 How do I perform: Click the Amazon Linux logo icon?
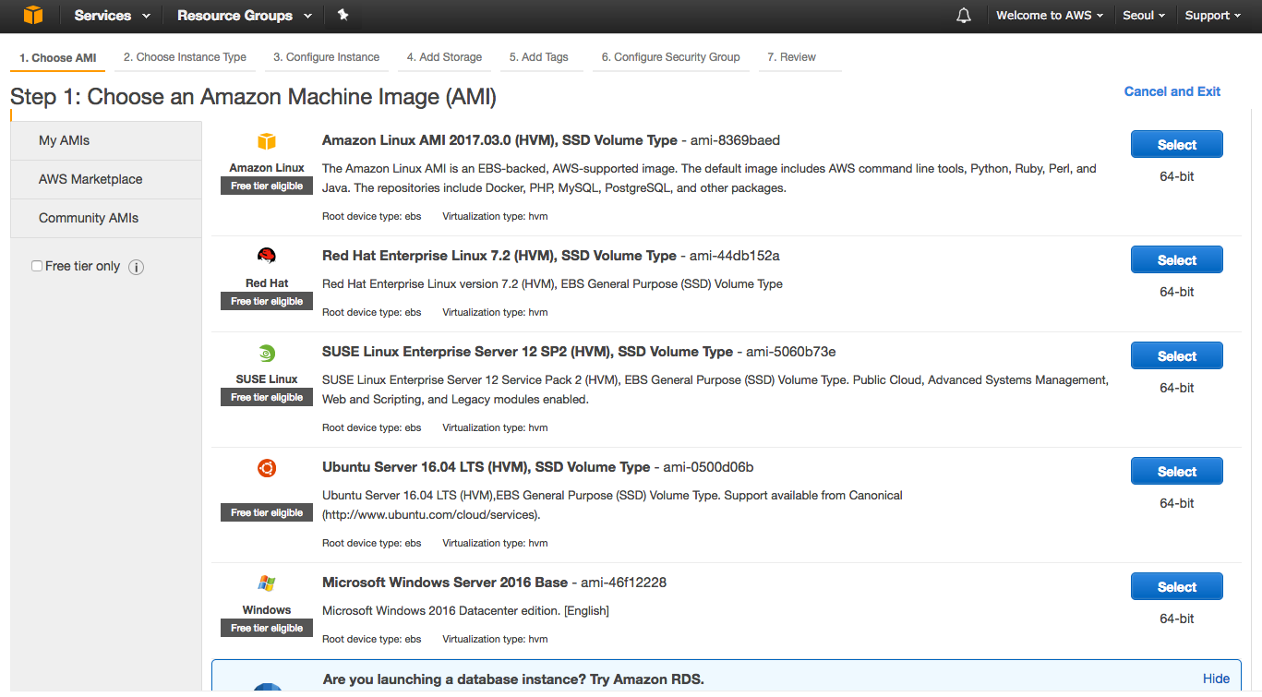pyautogui.click(x=267, y=141)
